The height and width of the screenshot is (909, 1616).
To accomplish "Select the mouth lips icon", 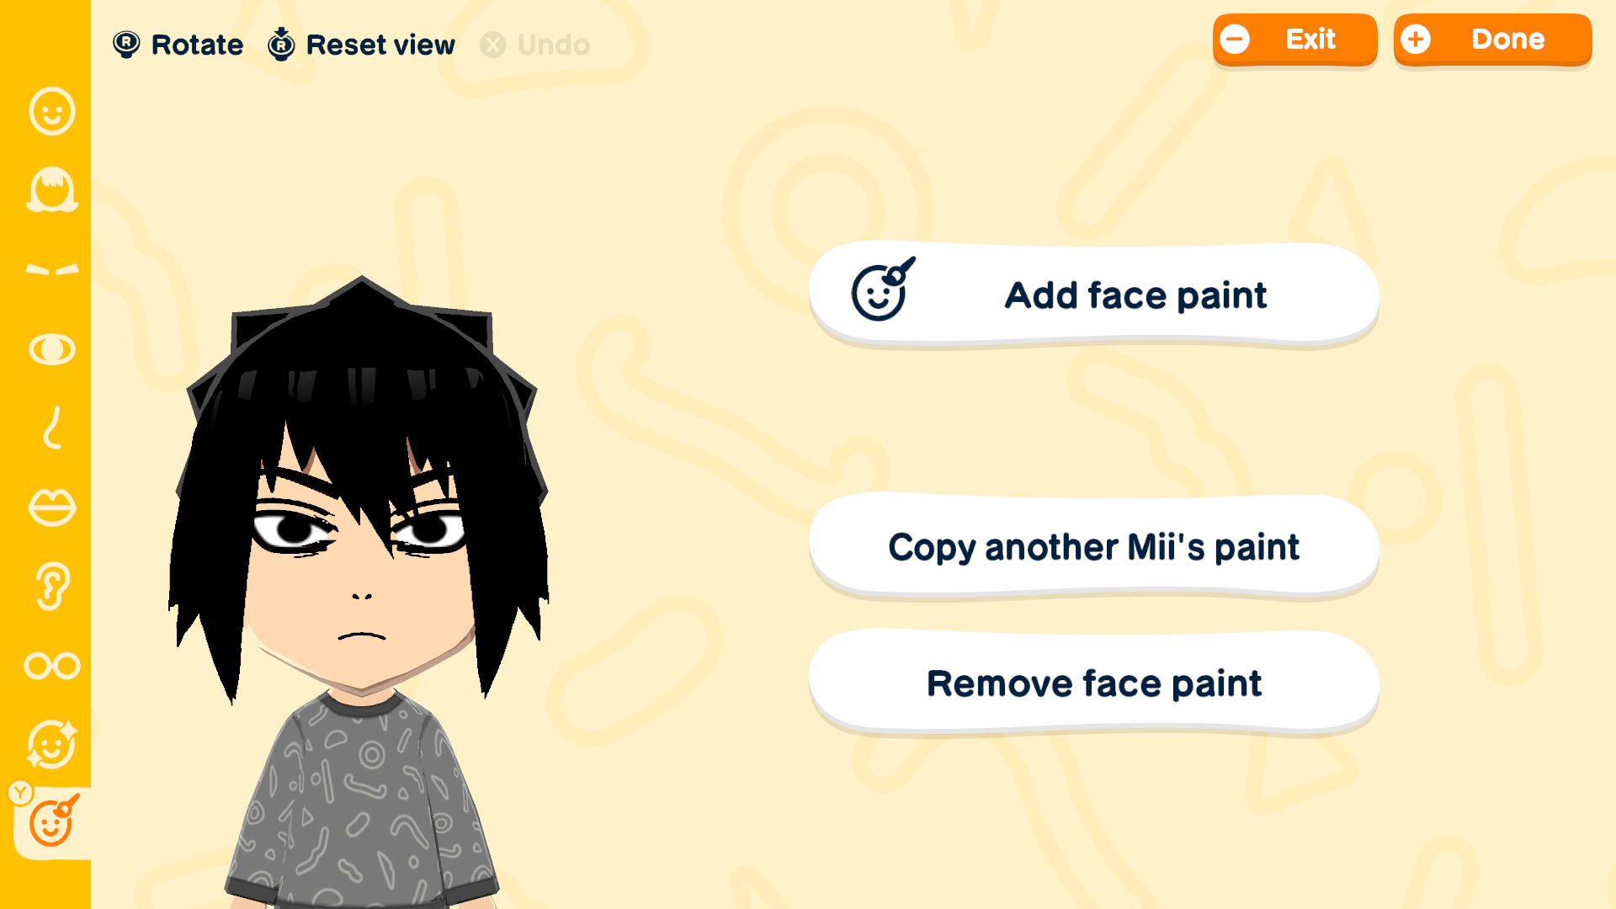I will 52,507.
